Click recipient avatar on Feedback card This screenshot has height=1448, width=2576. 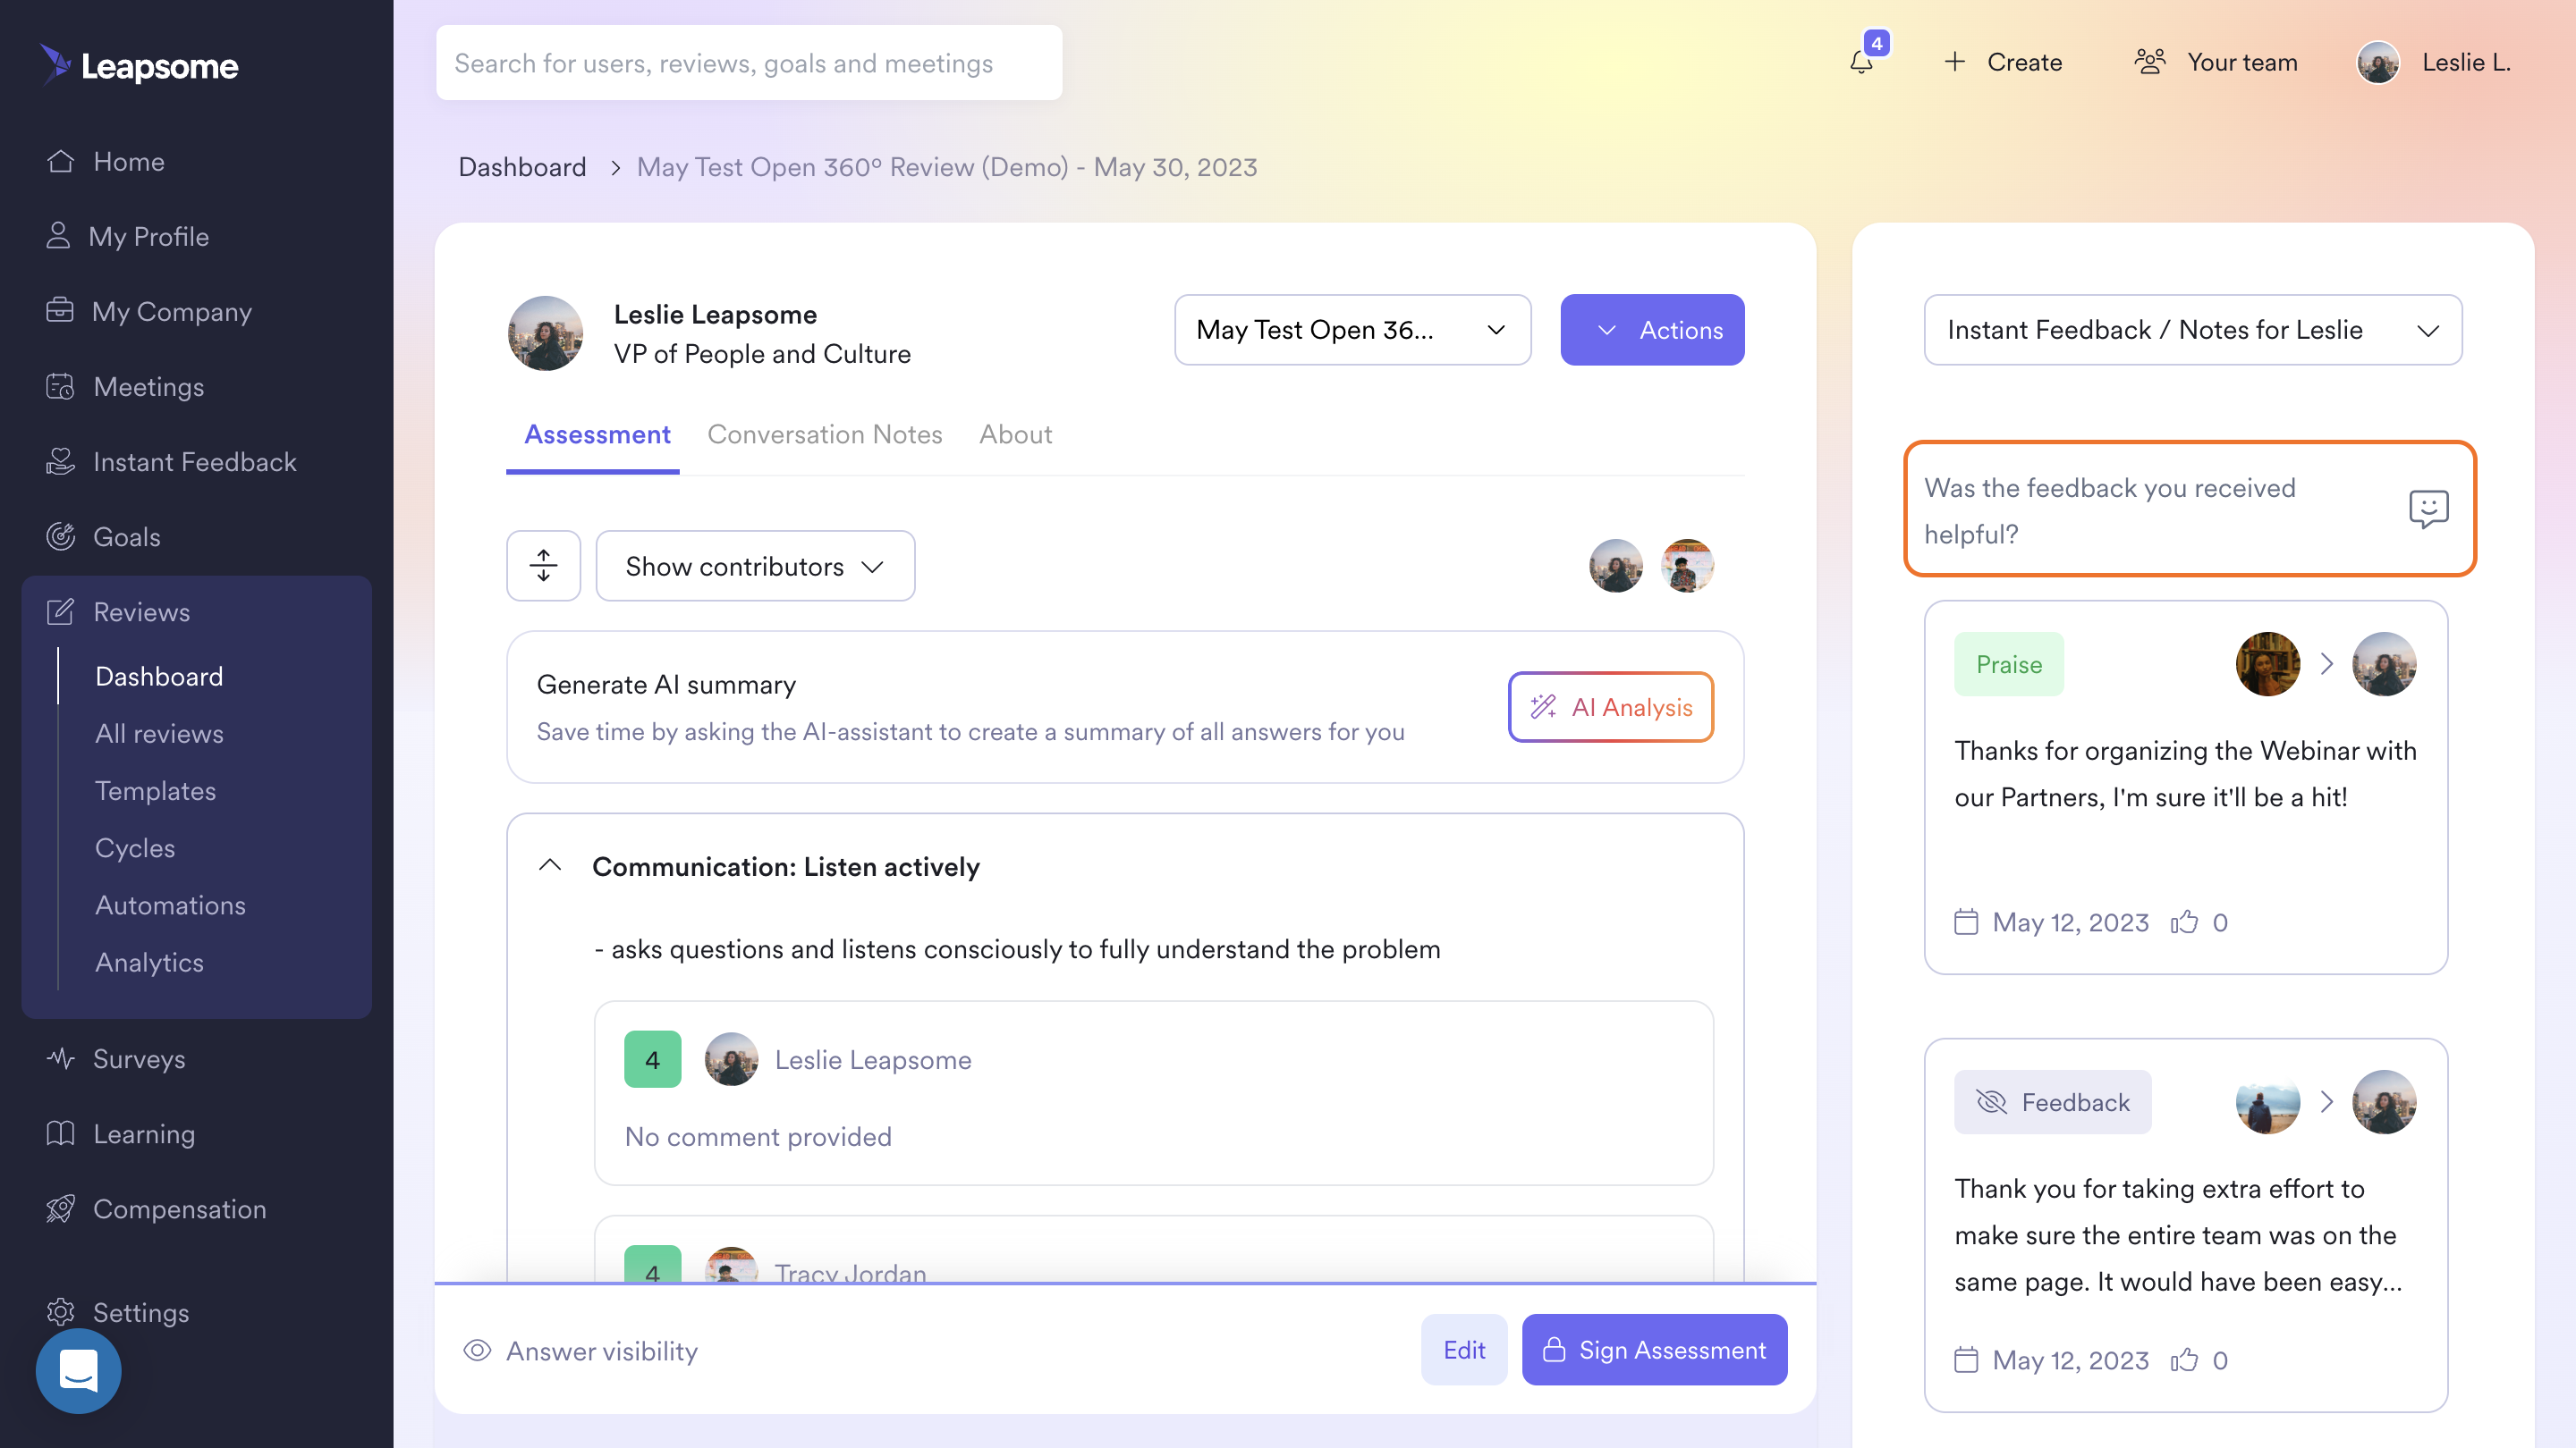point(2383,1101)
